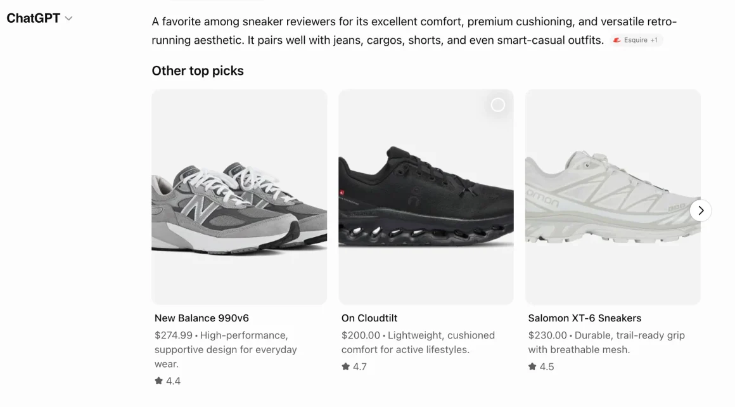Click the star icon beside the 4.5 rating

click(532, 366)
